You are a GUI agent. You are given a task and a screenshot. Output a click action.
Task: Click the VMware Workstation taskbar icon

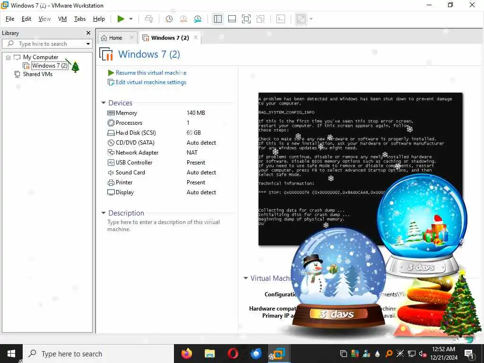coord(279,354)
